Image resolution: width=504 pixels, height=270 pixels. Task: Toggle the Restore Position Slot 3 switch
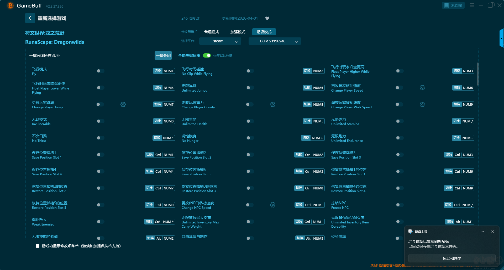coord(250,188)
